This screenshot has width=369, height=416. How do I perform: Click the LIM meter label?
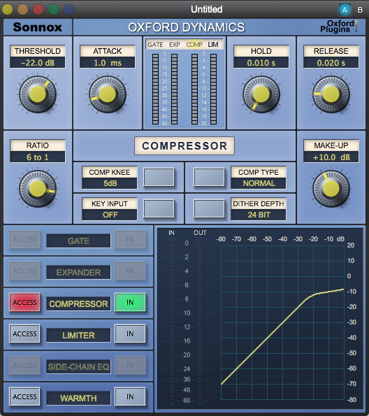tap(213, 45)
